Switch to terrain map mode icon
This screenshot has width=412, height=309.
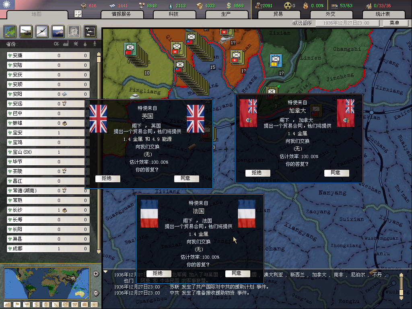pos(7,305)
